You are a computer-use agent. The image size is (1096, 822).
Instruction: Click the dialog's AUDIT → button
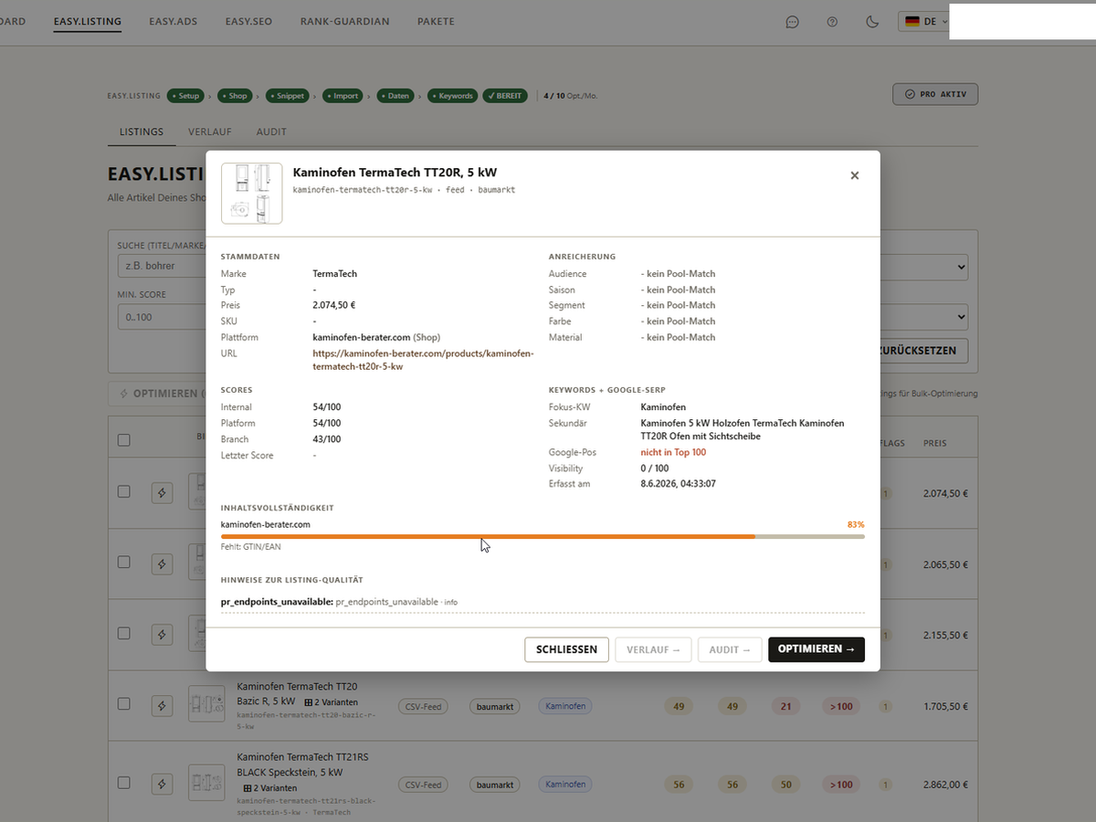tap(730, 649)
